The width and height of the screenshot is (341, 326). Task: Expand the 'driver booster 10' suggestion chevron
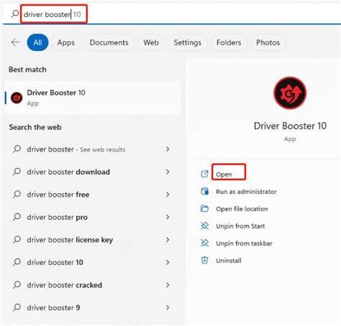point(168,262)
